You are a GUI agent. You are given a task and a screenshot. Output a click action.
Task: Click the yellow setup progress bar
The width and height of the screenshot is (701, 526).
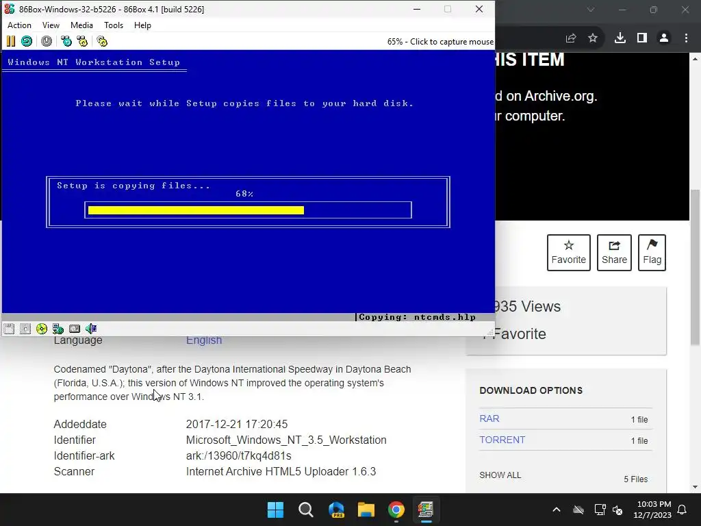pyautogui.click(x=196, y=210)
